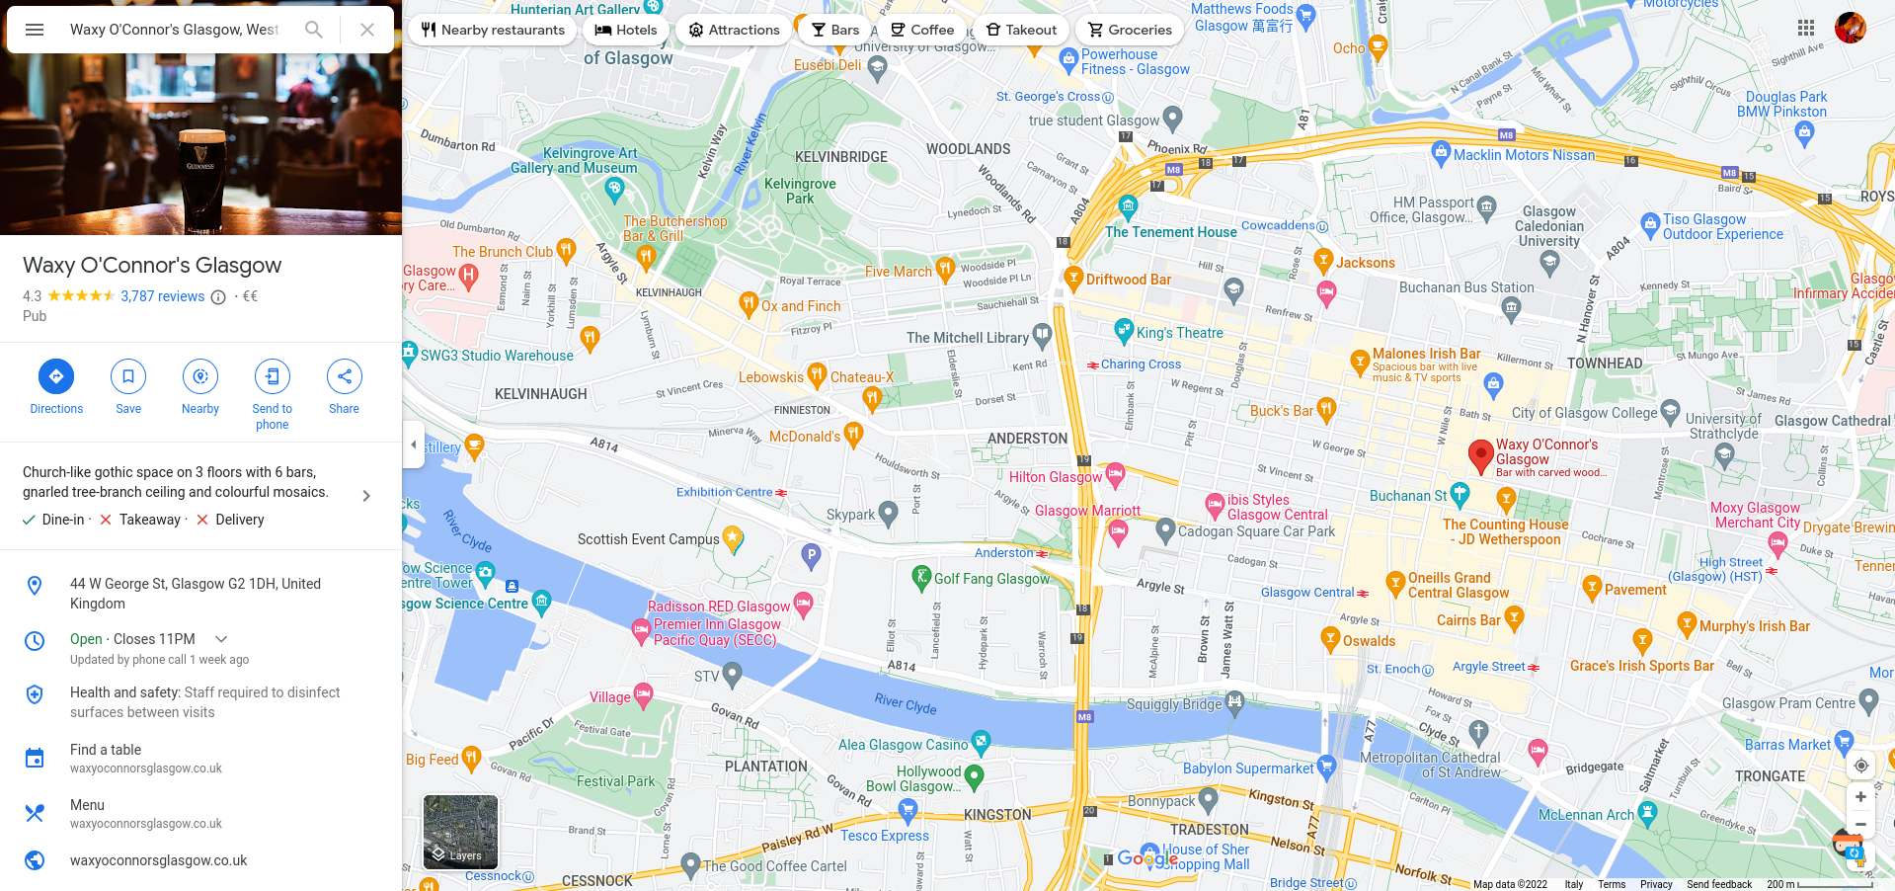The image size is (1895, 891).
Task: Collapse the side panel arrow
Action: pyautogui.click(x=414, y=445)
